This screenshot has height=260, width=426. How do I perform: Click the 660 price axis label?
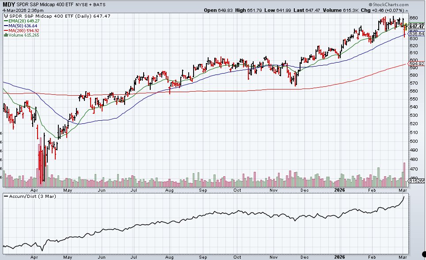click(414, 18)
